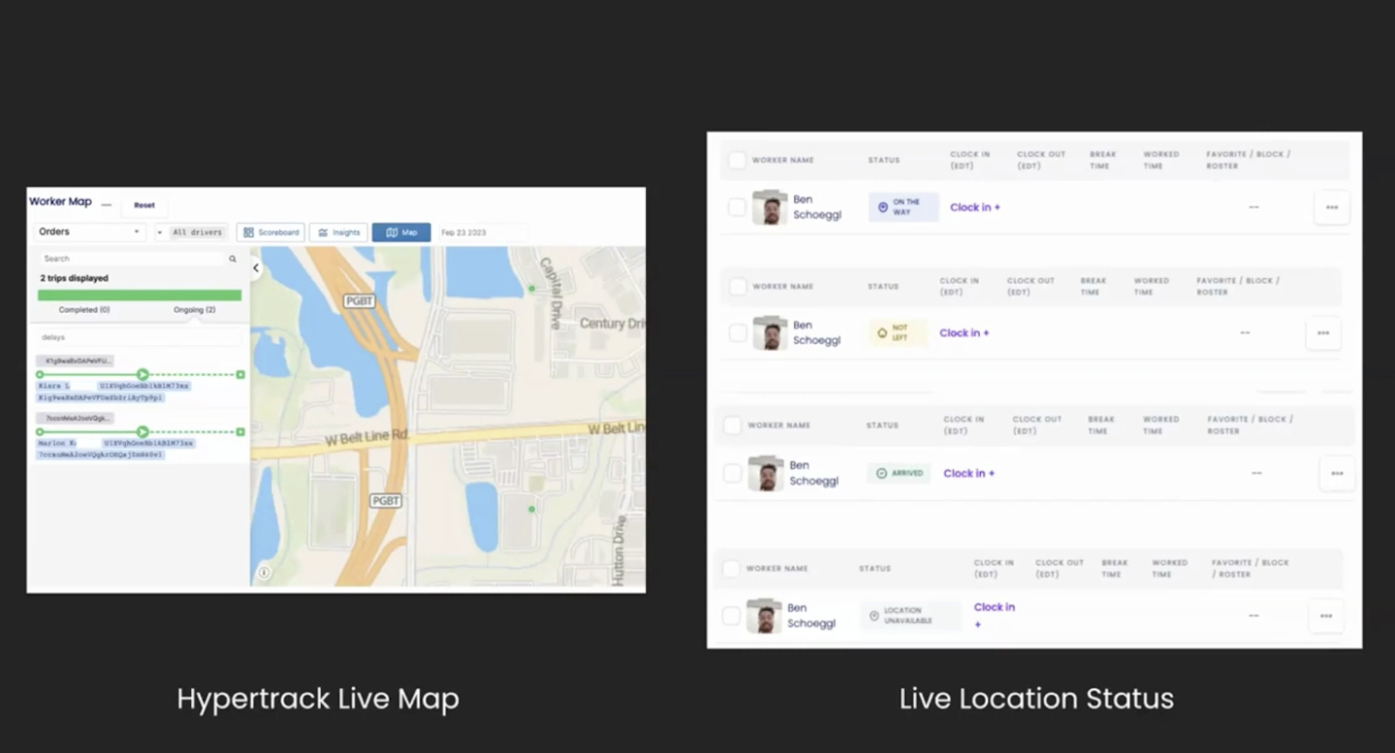
Task: Focus the delays filter field
Action: pos(139,337)
